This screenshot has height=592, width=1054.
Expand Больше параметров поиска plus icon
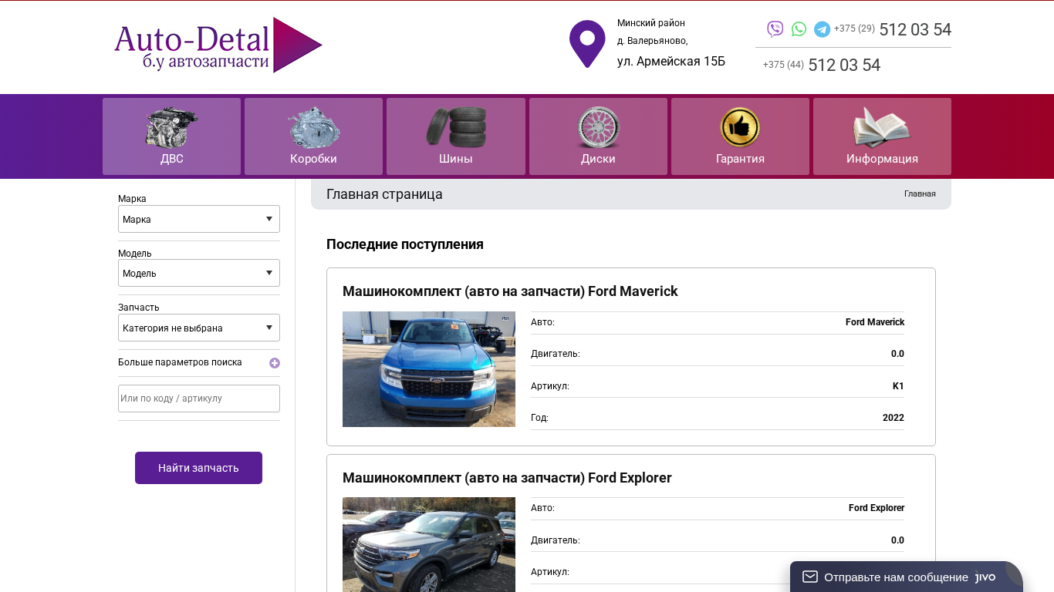click(274, 363)
